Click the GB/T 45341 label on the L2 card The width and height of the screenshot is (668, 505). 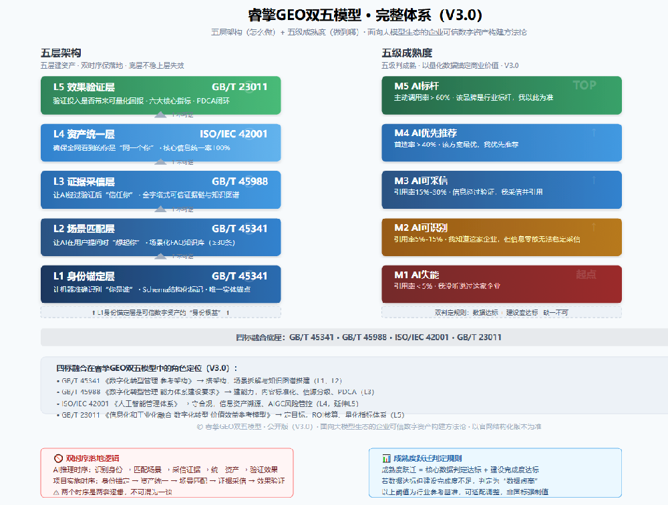(240, 228)
